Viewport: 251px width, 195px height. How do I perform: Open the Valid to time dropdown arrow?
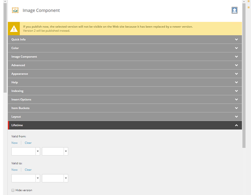click(x=66, y=178)
